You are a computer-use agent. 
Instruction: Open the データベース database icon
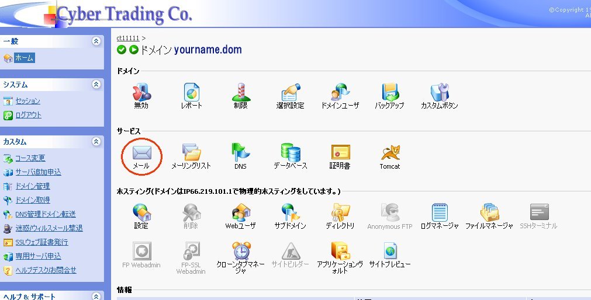click(291, 154)
